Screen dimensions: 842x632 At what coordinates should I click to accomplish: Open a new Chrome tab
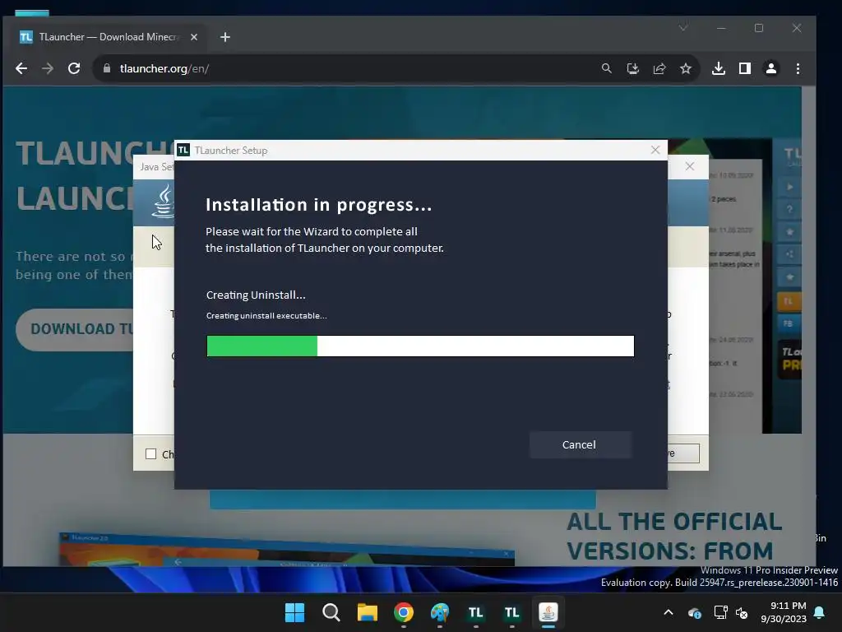[x=225, y=36]
